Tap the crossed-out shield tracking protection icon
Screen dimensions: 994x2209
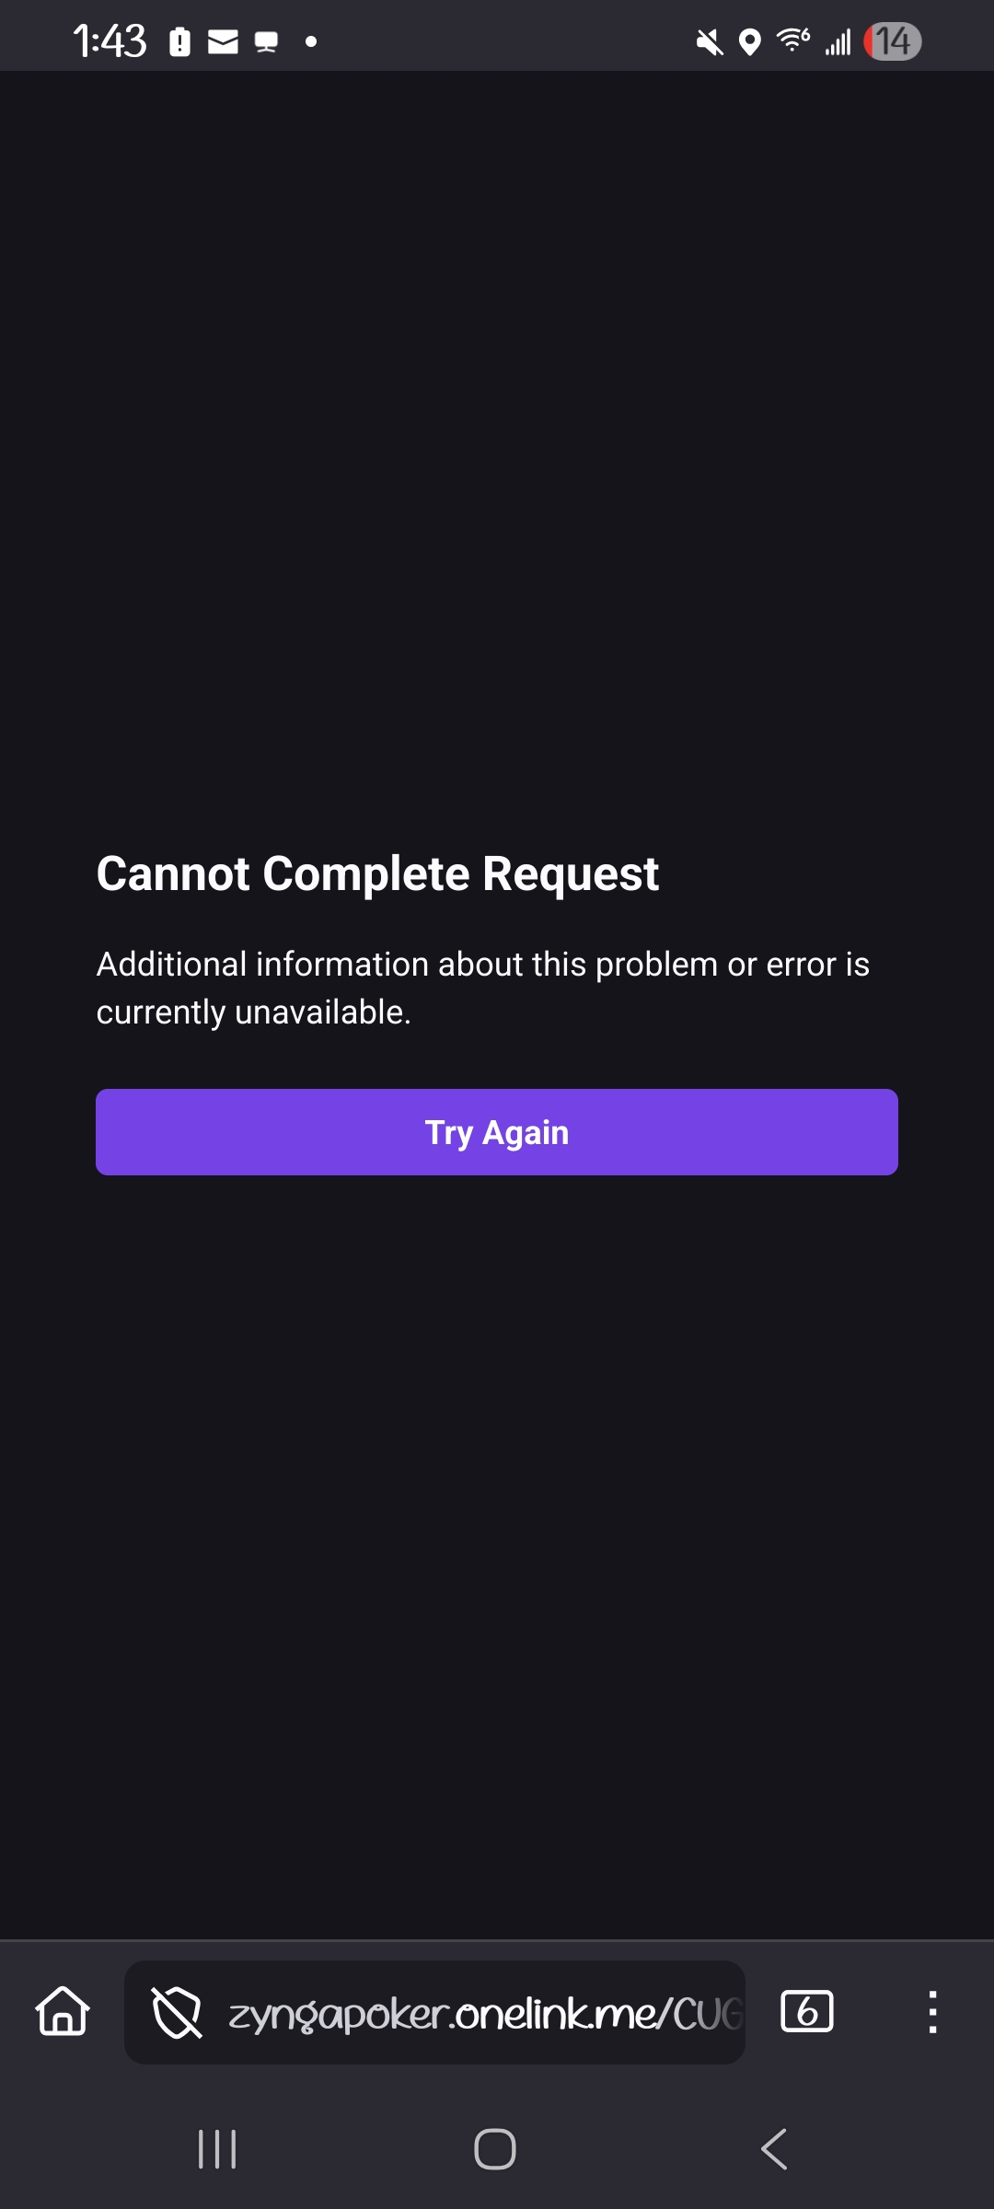tap(177, 2013)
